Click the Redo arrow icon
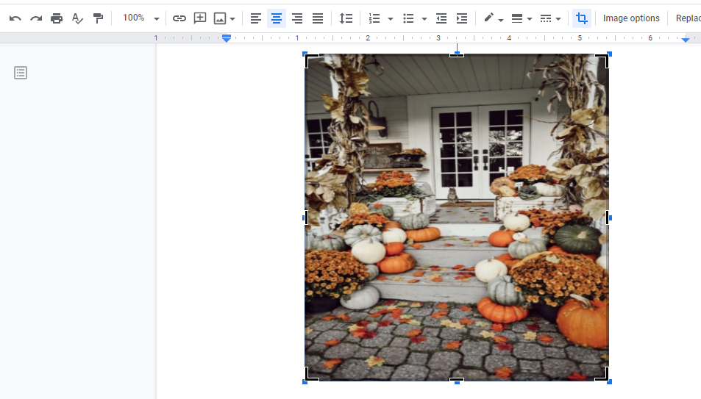 pos(36,18)
